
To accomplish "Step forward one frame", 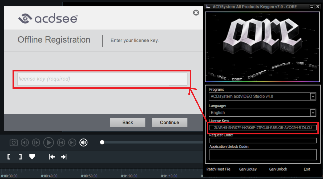I will pyautogui.click(x=36, y=143).
